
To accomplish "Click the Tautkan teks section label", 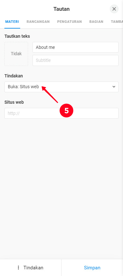I will (17, 36).
